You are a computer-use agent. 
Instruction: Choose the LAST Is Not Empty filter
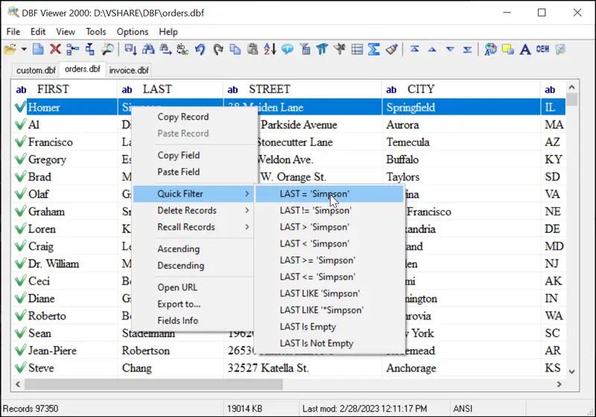(x=316, y=343)
